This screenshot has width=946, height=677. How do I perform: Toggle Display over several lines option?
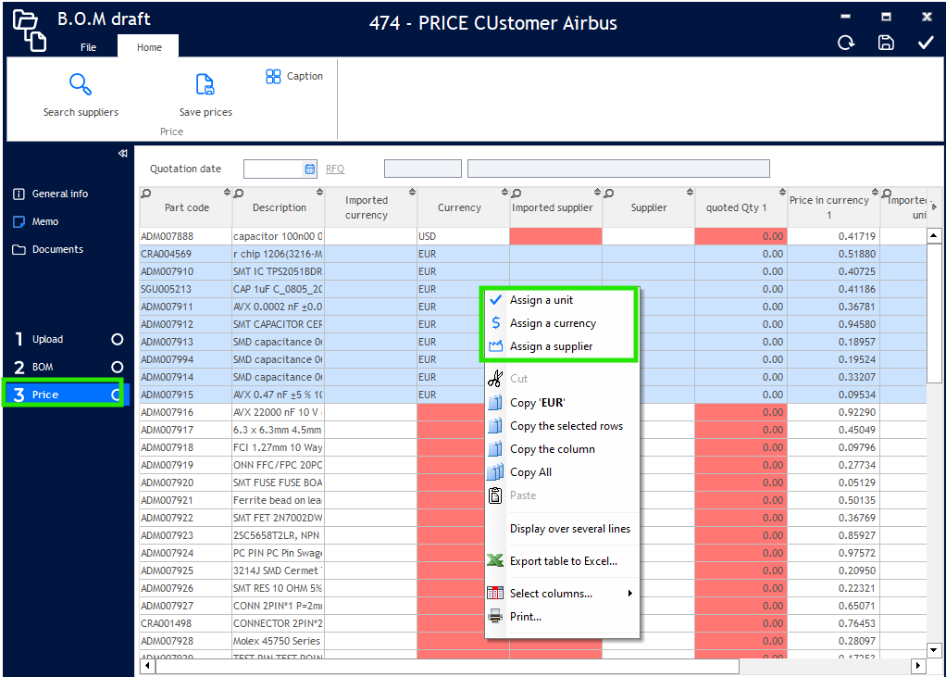(569, 529)
